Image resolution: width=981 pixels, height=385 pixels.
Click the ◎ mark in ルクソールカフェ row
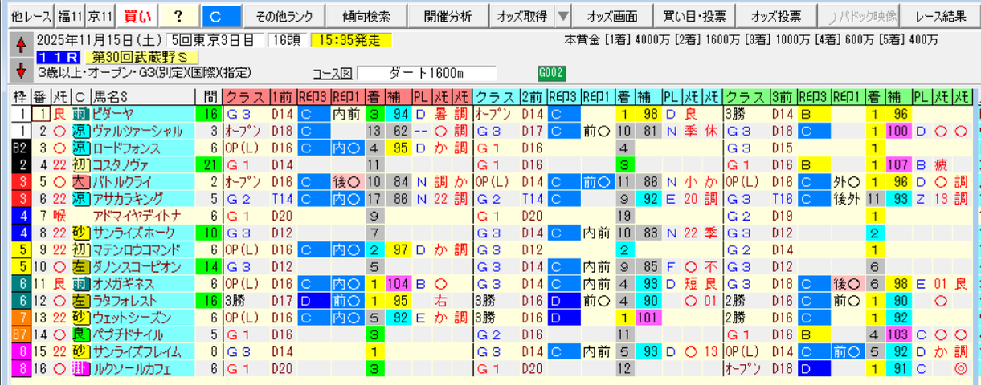[961, 369]
